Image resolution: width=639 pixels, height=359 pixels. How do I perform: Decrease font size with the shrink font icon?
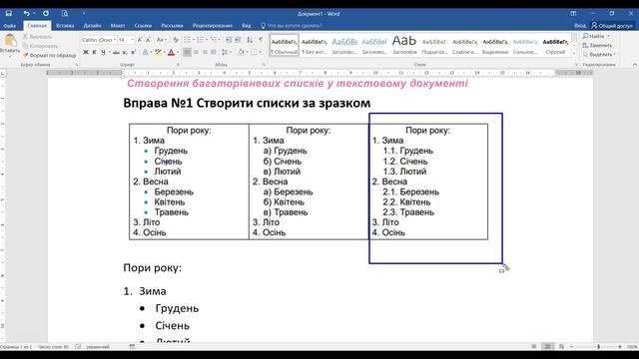point(148,40)
